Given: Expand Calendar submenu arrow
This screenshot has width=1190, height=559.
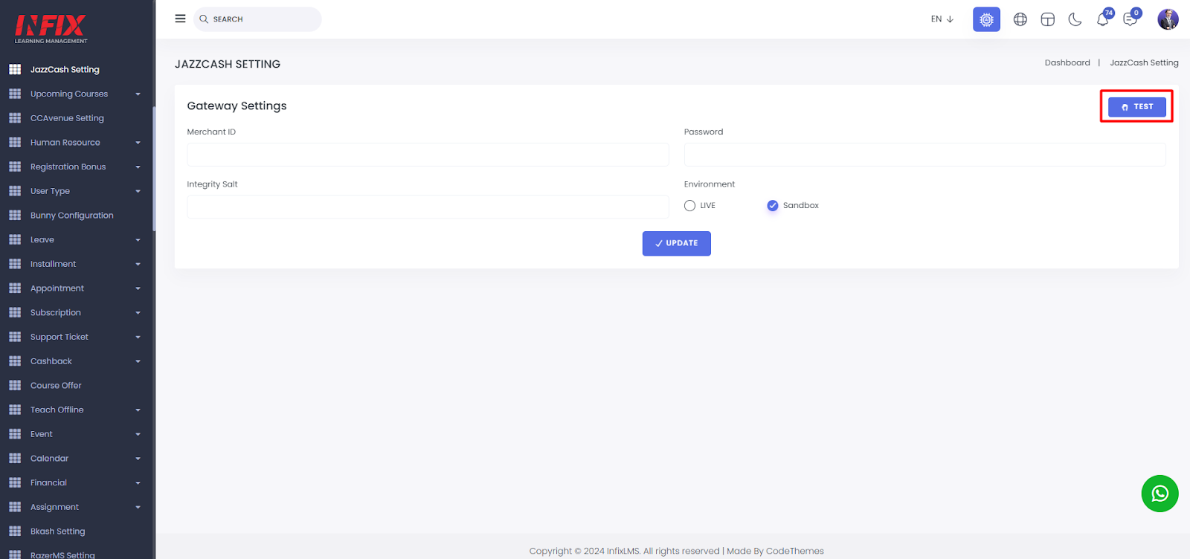Looking at the screenshot, I should pos(138,459).
